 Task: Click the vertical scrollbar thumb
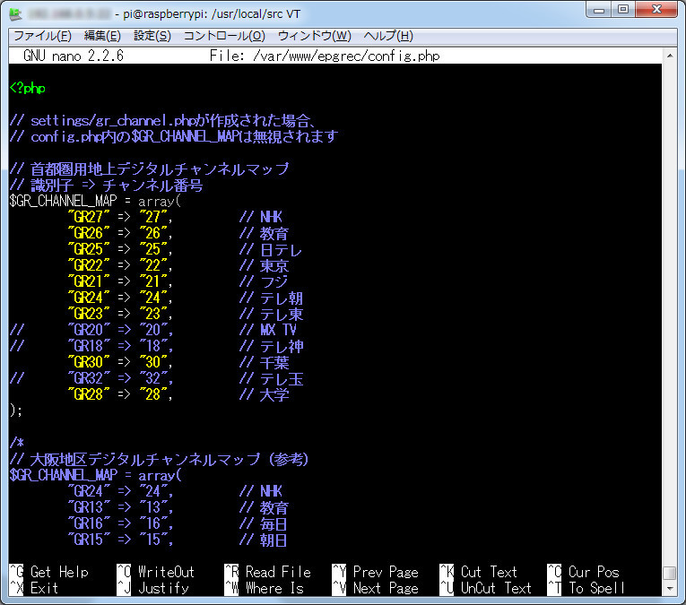pyautogui.click(x=670, y=573)
